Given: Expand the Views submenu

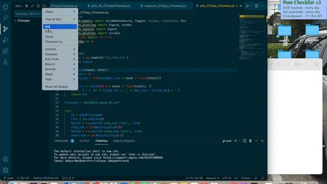Looking at the screenshot, I should (x=60, y=12).
